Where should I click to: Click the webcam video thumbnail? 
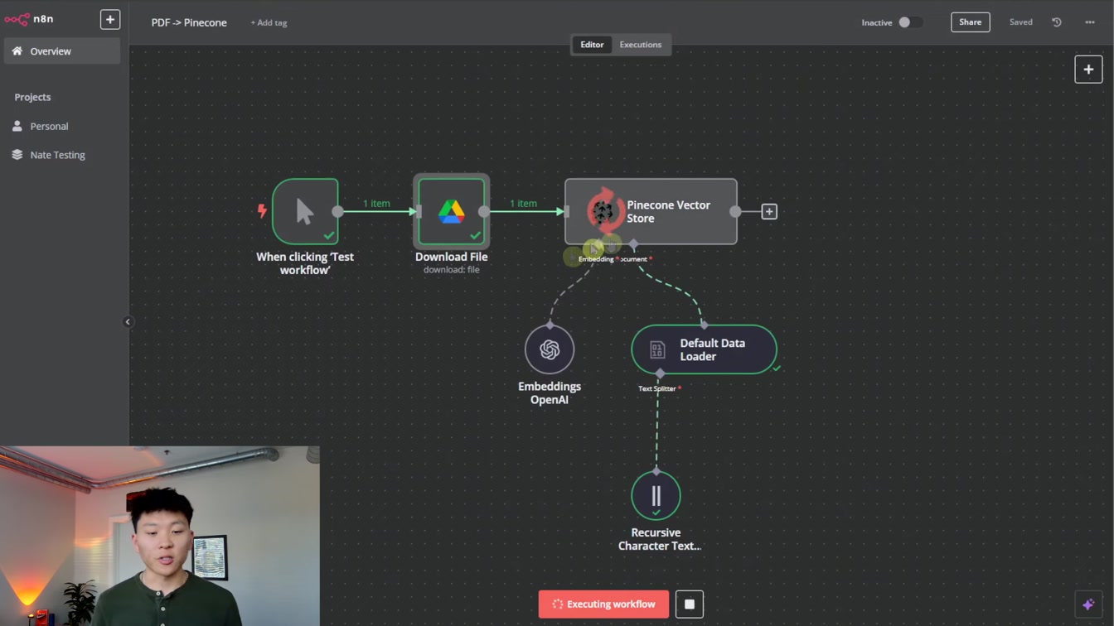click(160, 536)
